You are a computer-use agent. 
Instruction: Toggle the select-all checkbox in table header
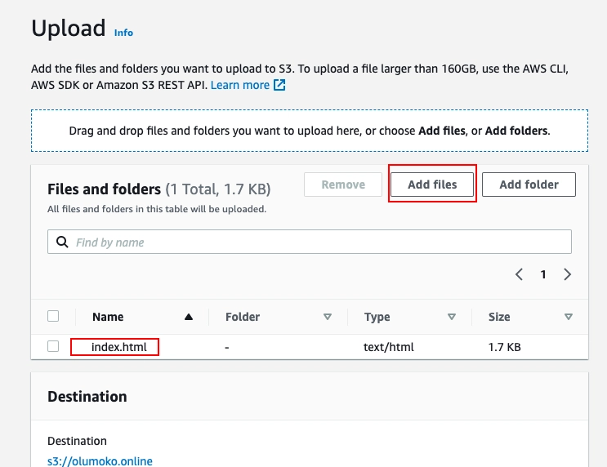point(53,316)
